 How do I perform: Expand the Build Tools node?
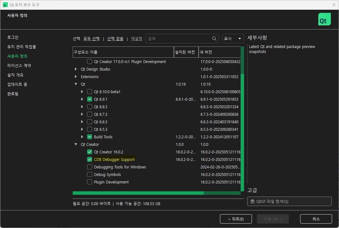click(82, 137)
